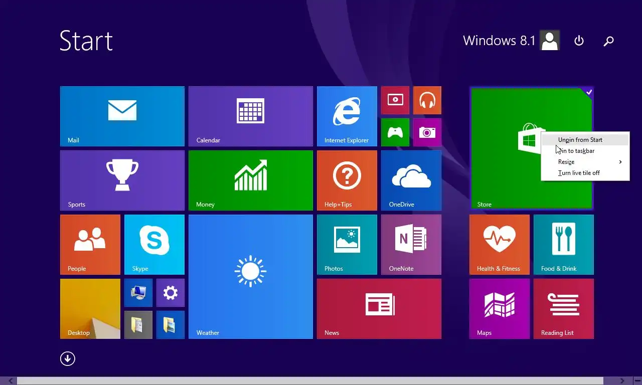Image resolution: width=642 pixels, height=385 pixels.
Task: Open the Reading List tile
Action: coord(564,309)
